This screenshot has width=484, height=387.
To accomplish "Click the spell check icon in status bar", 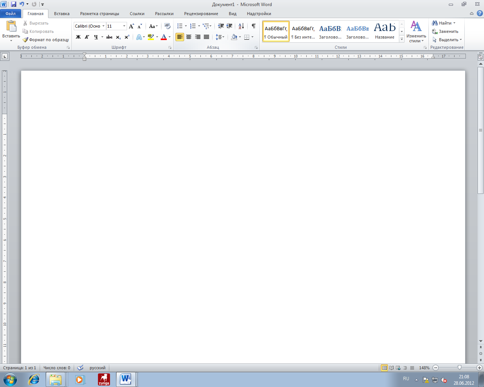I will click(80, 368).
